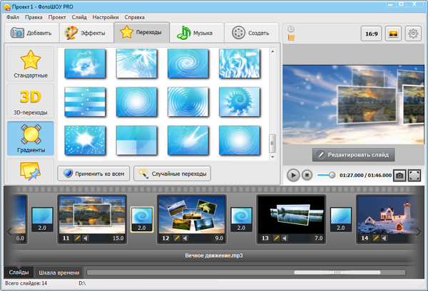The width and height of the screenshot is (428, 291).
Task: Click Редактировать слайд button
Action: 354,154
